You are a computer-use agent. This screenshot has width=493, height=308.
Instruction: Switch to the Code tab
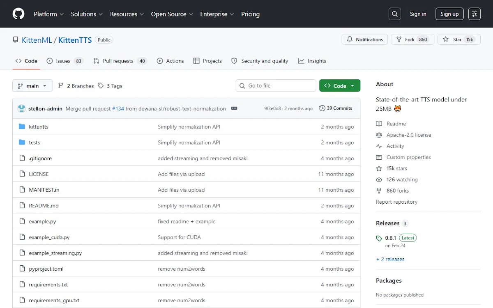(26, 61)
